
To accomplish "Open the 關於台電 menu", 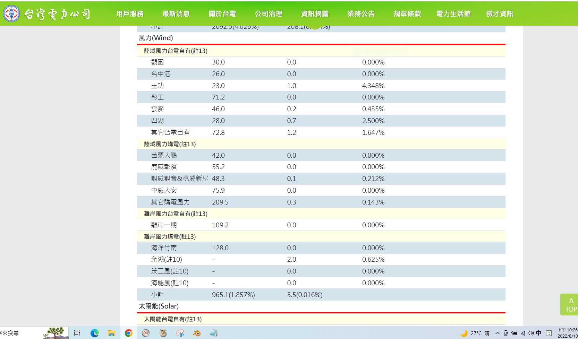I will [x=222, y=14].
